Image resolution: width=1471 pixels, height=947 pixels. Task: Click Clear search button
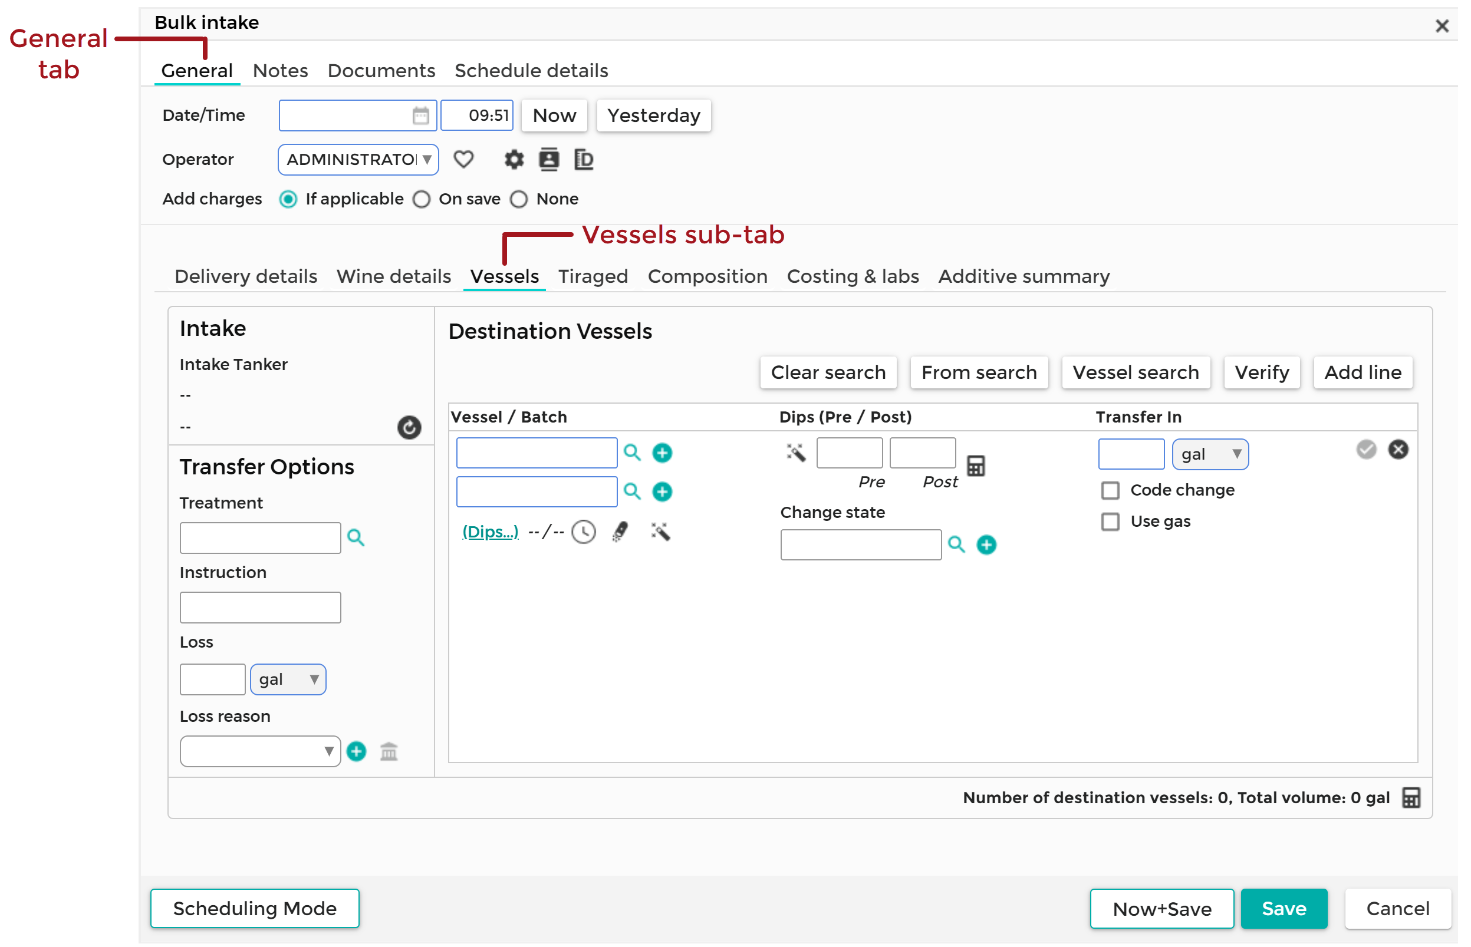coord(828,372)
